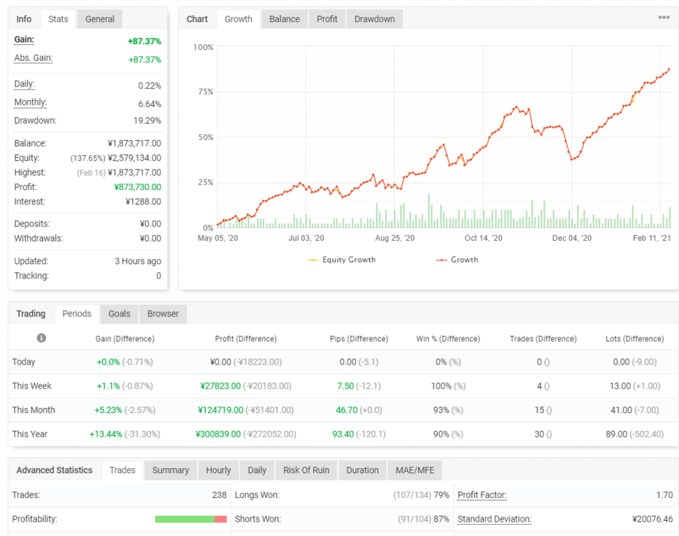Viewport: 679px width, 536px height.
Task: Open the Goals tab
Action: coord(119,314)
